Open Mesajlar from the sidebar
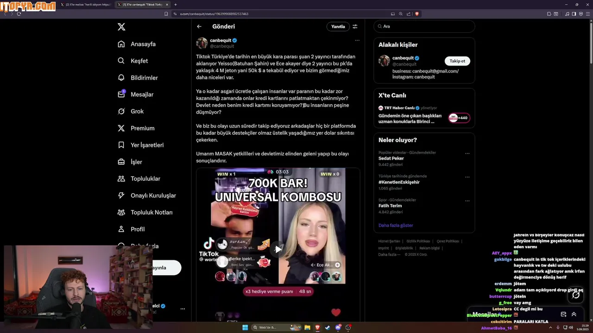The width and height of the screenshot is (593, 333). pos(135,94)
